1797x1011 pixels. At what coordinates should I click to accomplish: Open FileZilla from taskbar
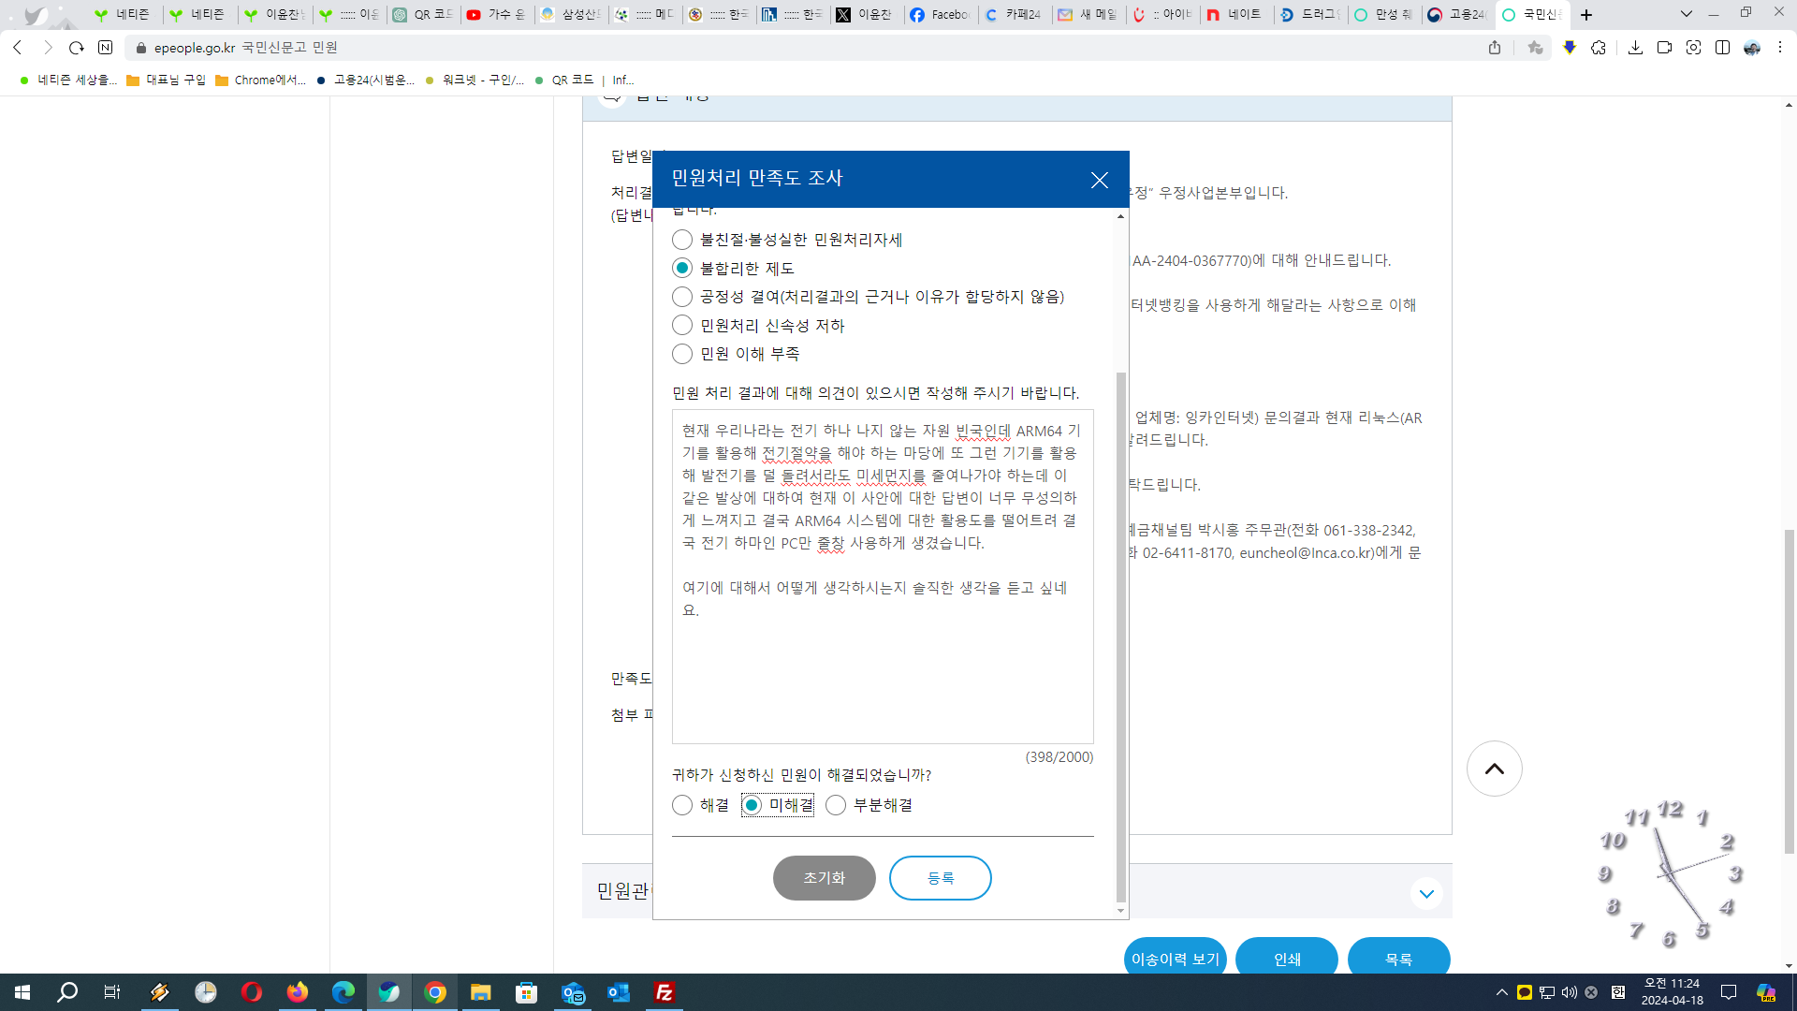pyautogui.click(x=664, y=992)
